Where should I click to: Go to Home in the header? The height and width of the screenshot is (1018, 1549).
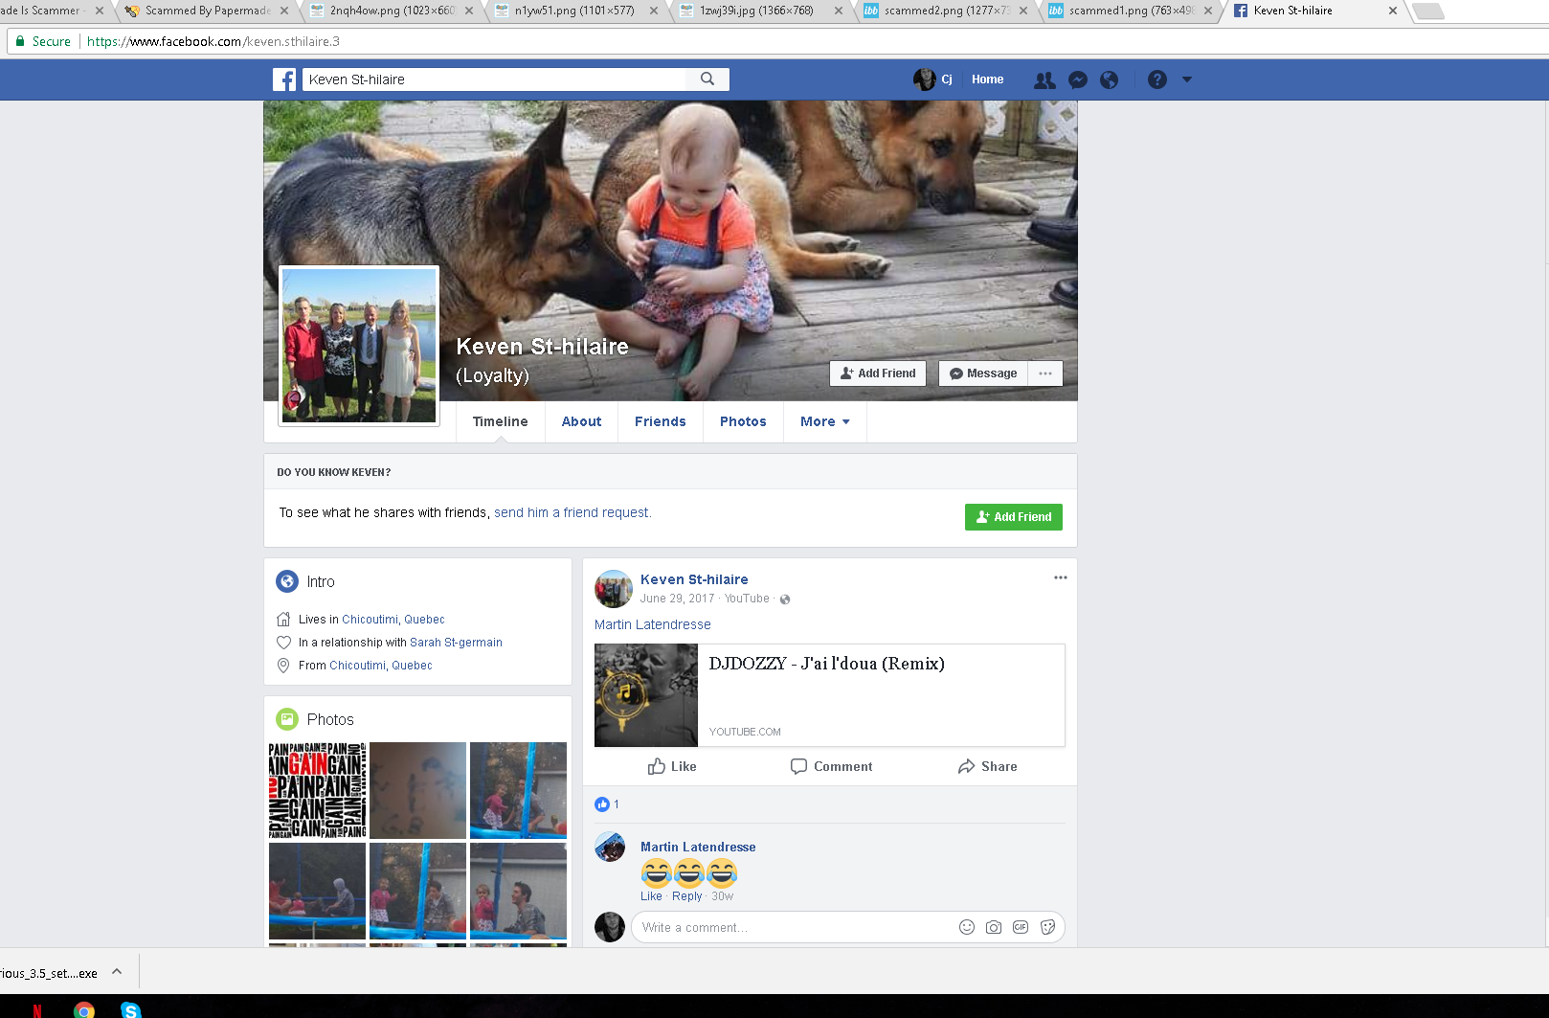pos(987,79)
